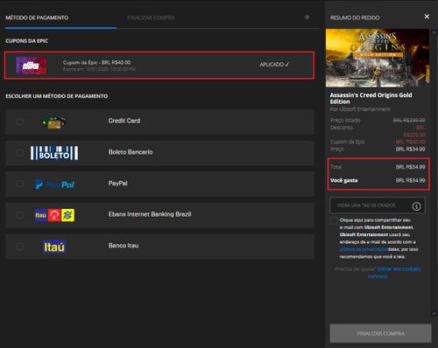Click the Epic coupon image
The height and width of the screenshot is (348, 438).
(x=32, y=66)
